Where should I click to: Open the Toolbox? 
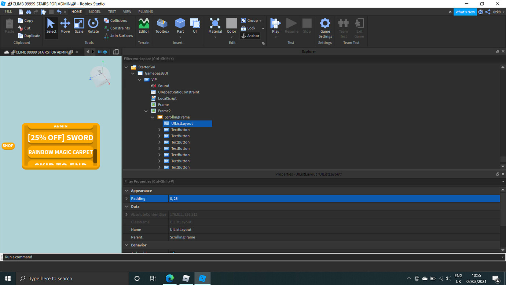click(162, 26)
